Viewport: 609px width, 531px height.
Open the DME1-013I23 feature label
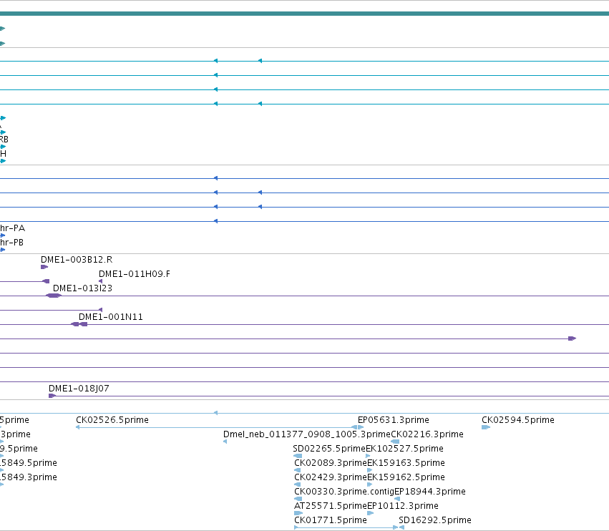pyautogui.click(x=82, y=288)
